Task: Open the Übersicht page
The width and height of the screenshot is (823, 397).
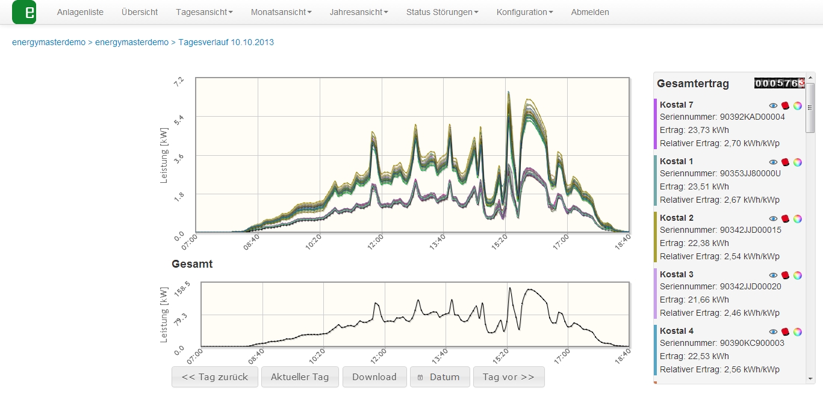Action: 140,12
